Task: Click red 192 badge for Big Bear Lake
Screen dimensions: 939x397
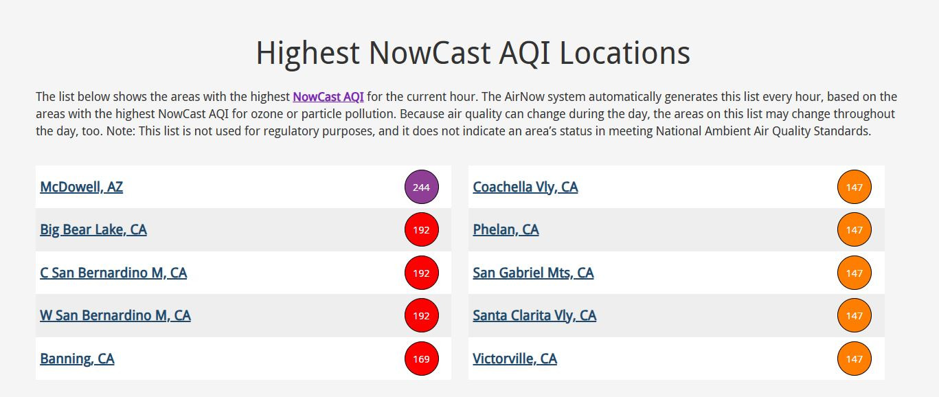Action: 421,230
